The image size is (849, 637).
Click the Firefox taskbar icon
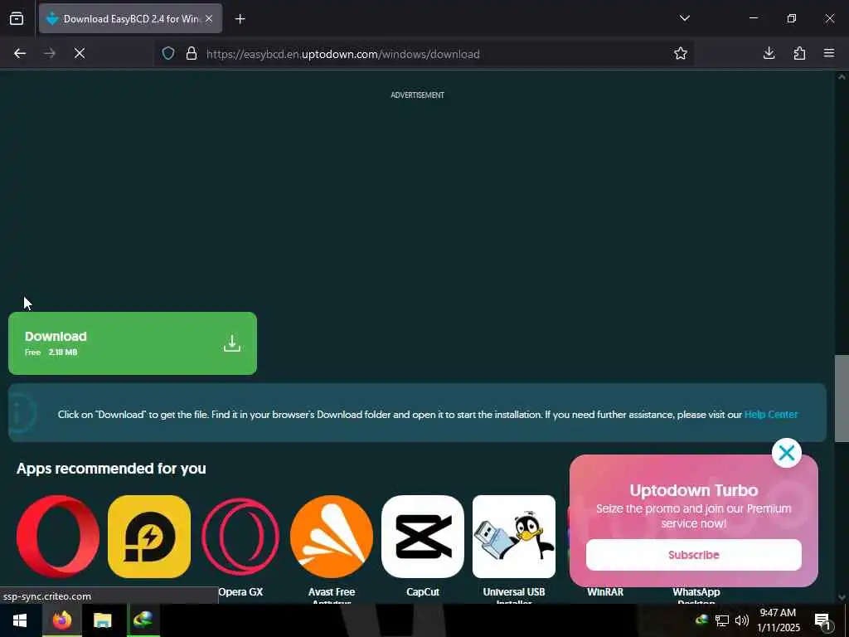coord(61,620)
